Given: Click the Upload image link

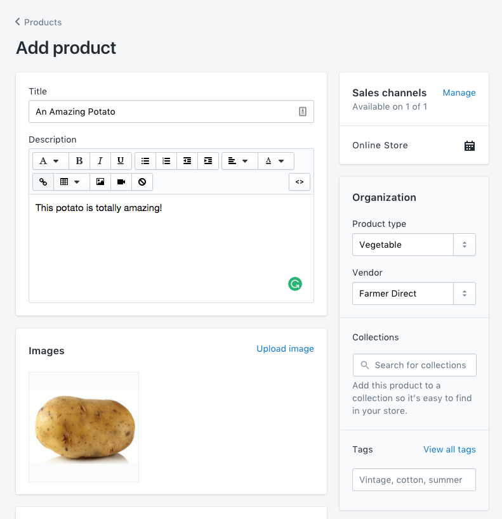Looking at the screenshot, I should [285, 349].
